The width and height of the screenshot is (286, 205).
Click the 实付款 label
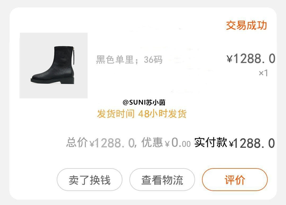click(x=211, y=142)
